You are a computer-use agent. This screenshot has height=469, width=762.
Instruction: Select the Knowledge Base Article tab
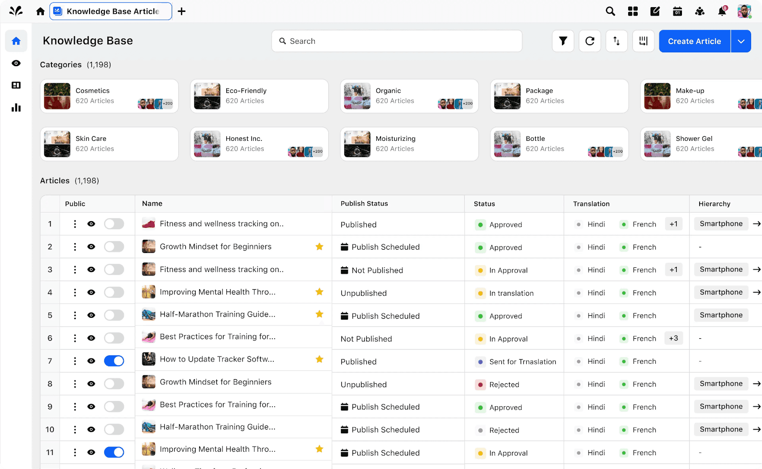coord(110,11)
